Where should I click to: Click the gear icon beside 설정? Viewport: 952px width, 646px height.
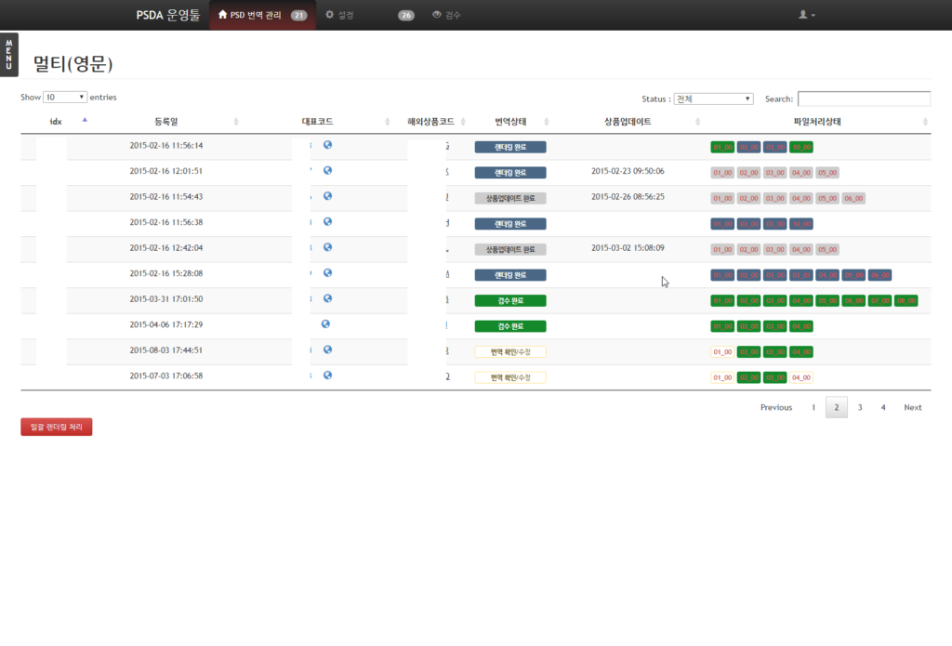pyautogui.click(x=330, y=15)
